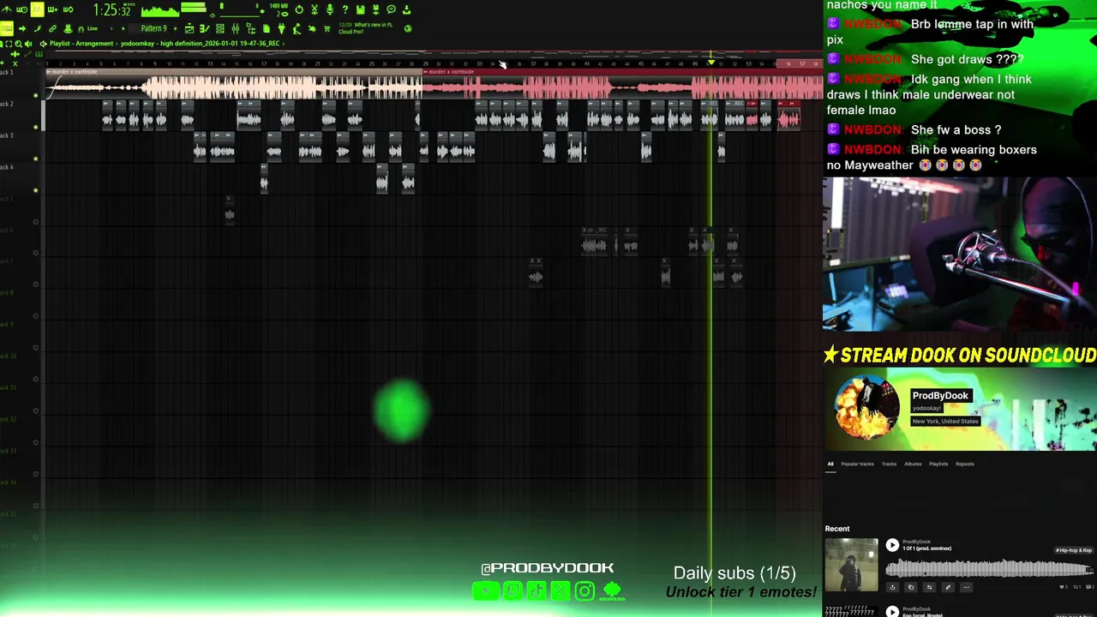Adjust the horizontal slider beside the level meters
The image size is (1097, 617).
pos(239,15)
